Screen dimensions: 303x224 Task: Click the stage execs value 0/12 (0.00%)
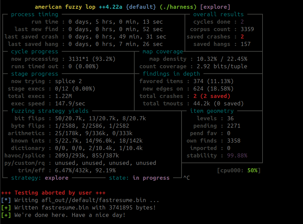(75, 89)
